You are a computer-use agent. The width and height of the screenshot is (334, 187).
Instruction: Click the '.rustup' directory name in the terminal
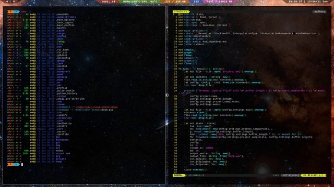tap(61, 96)
